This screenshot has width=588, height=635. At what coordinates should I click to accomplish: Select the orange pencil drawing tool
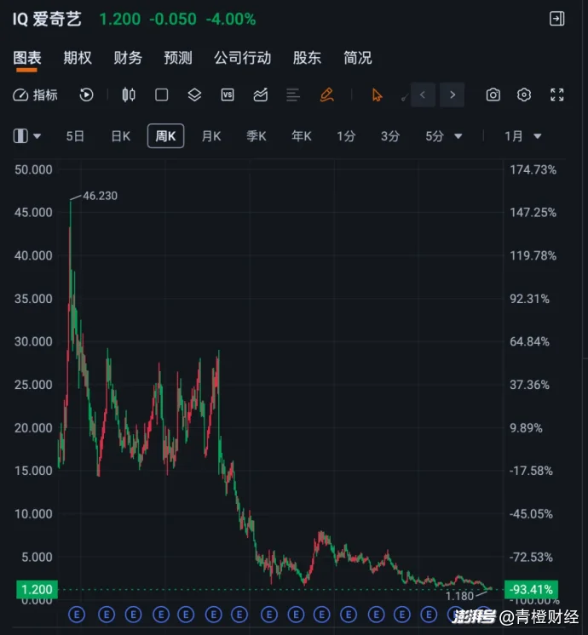pos(326,95)
